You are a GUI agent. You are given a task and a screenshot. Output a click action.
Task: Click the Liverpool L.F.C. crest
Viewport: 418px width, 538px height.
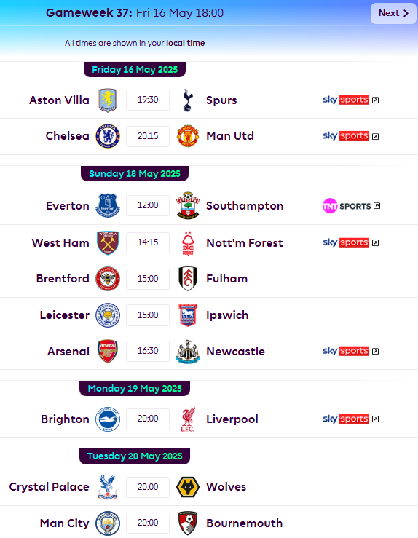pos(188,419)
